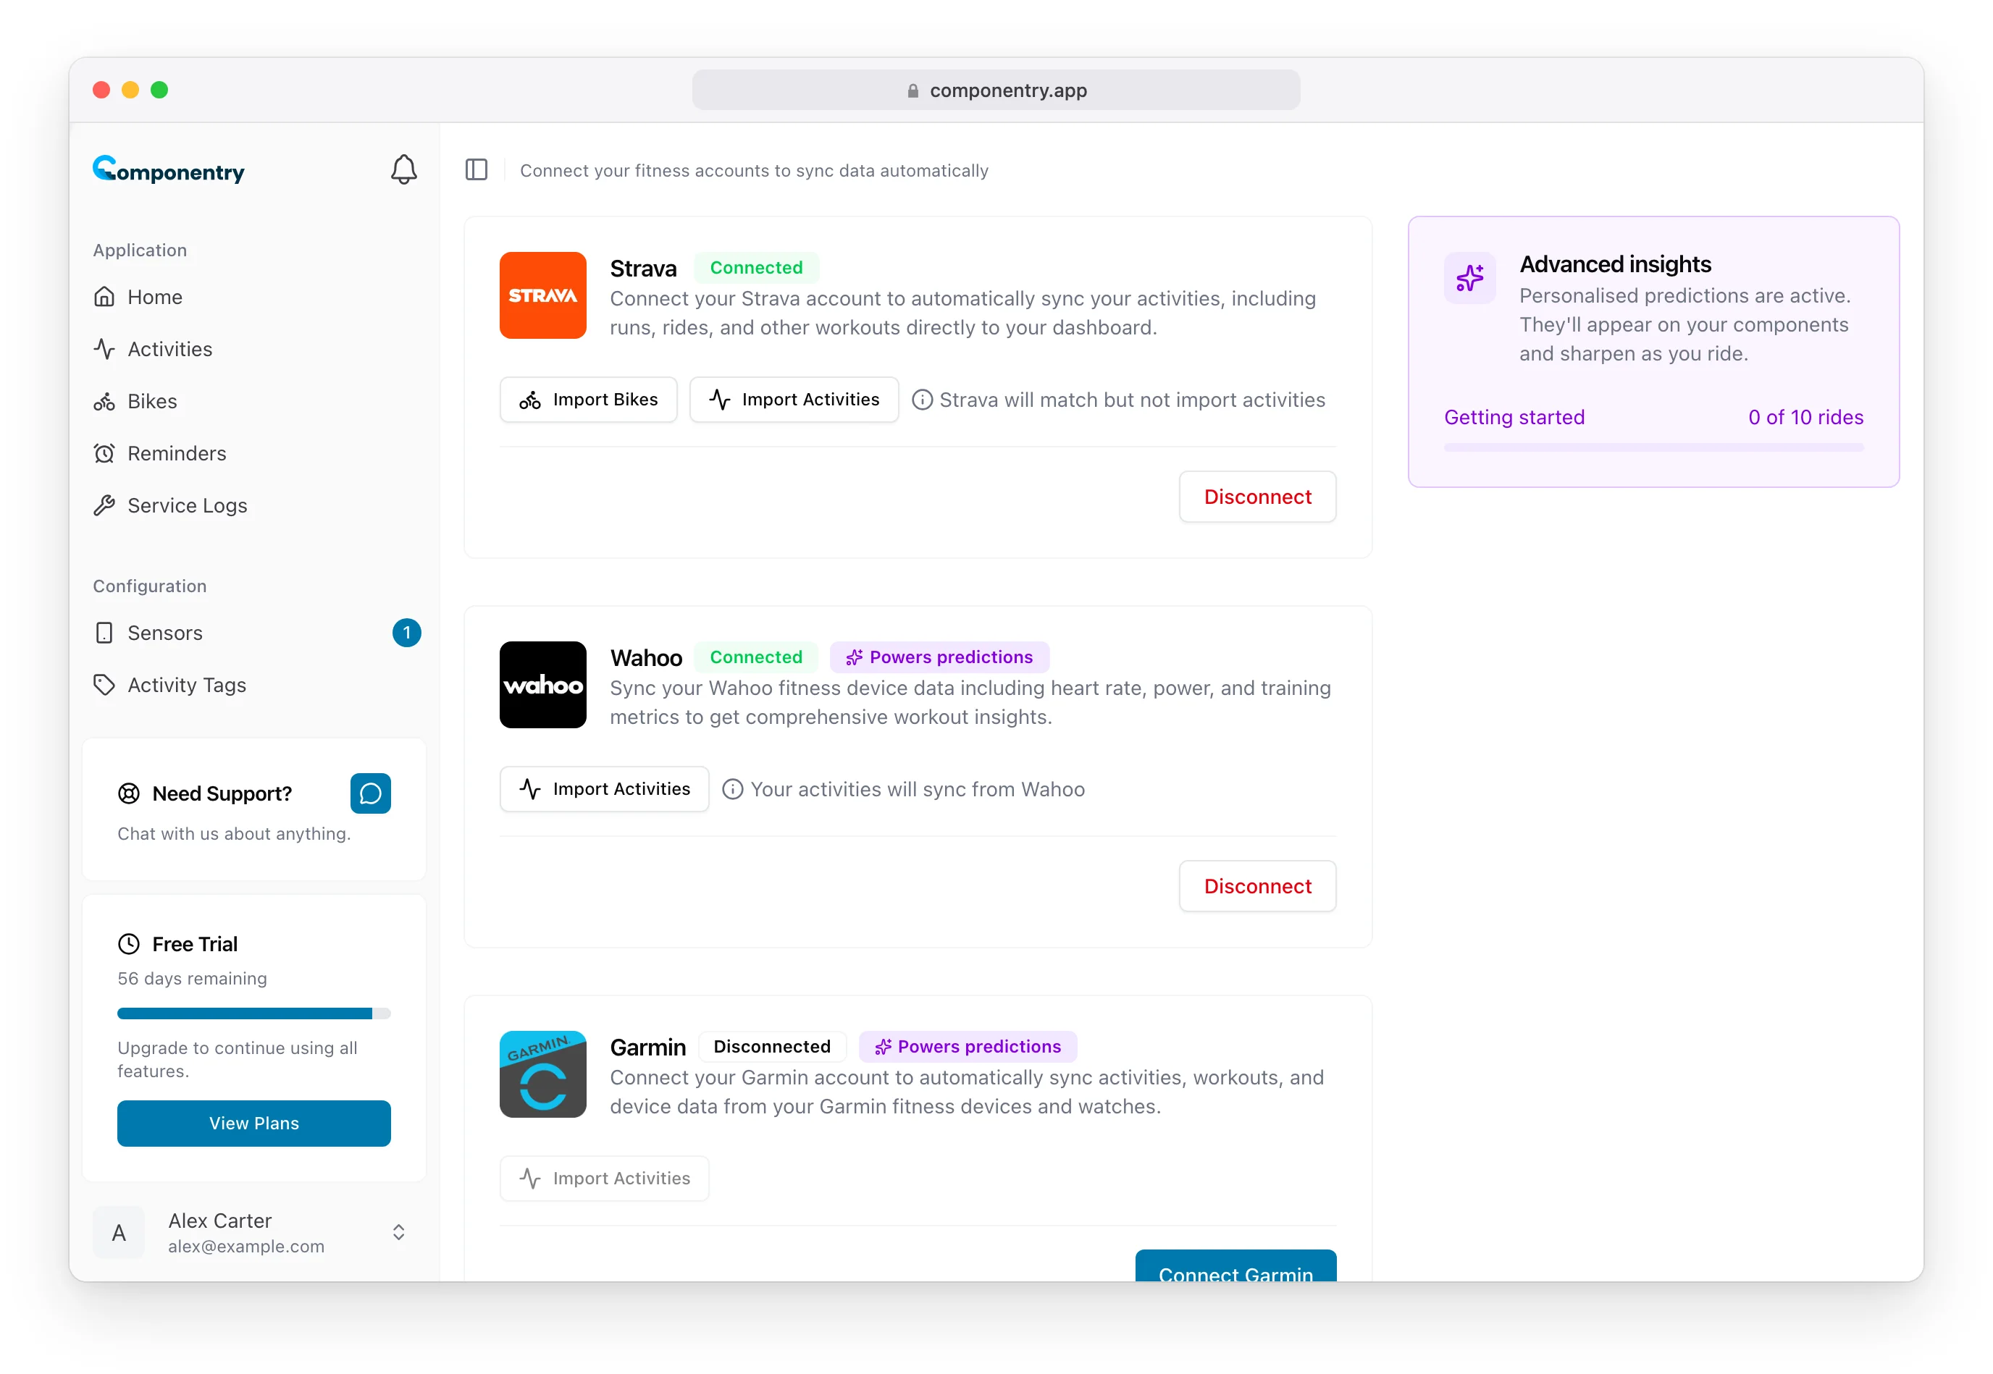
Task: Open Activities in sidebar
Action: pyautogui.click(x=254, y=349)
